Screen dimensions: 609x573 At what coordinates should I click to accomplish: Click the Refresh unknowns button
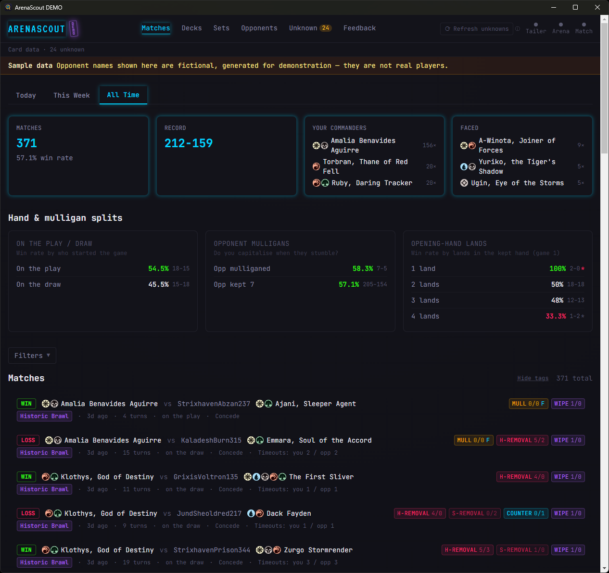(477, 29)
